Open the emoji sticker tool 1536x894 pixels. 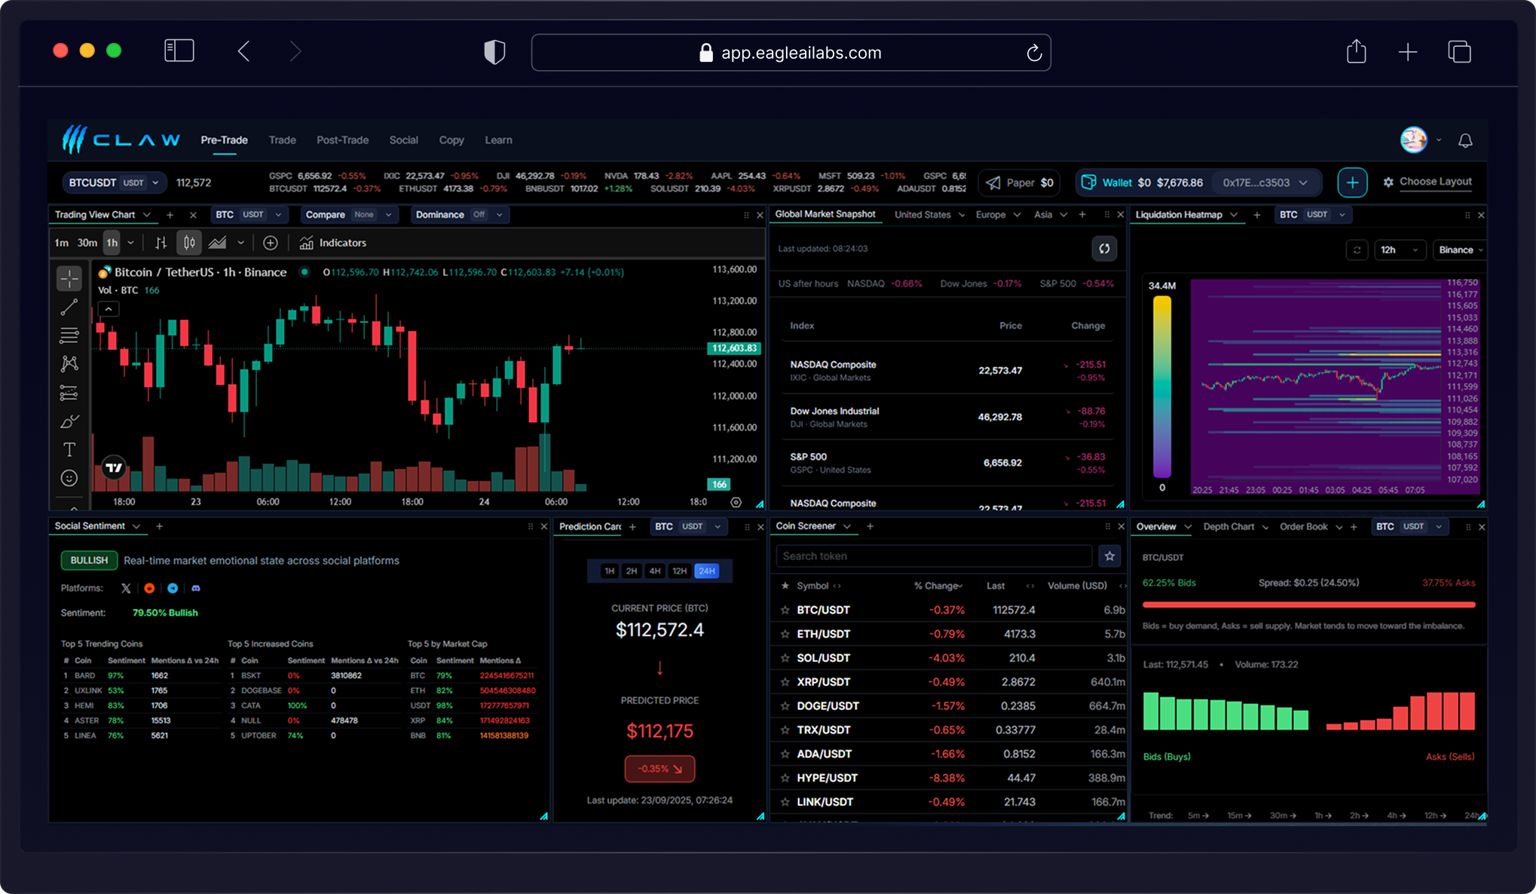point(69,479)
